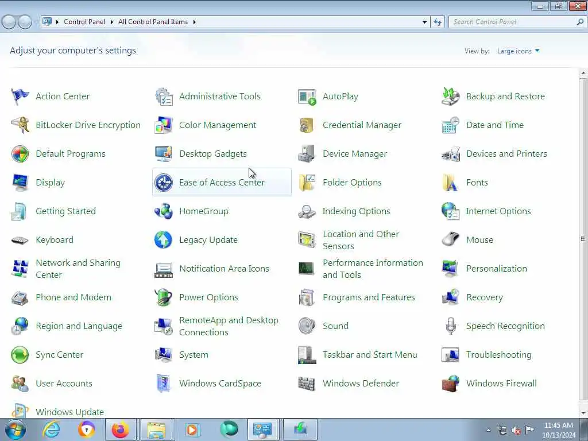Click the vertical scrollbar thumb
This screenshot has width=588, height=441.
tap(583, 239)
